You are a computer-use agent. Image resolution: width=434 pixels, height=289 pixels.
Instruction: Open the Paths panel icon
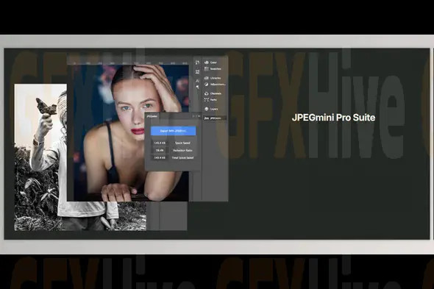click(x=206, y=100)
